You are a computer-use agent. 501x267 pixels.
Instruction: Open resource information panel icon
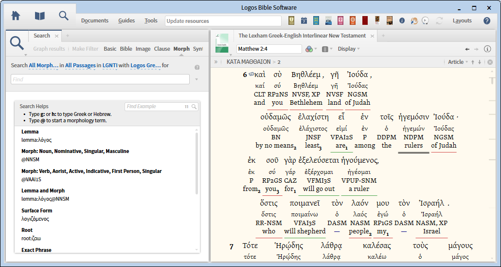point(487,49)
